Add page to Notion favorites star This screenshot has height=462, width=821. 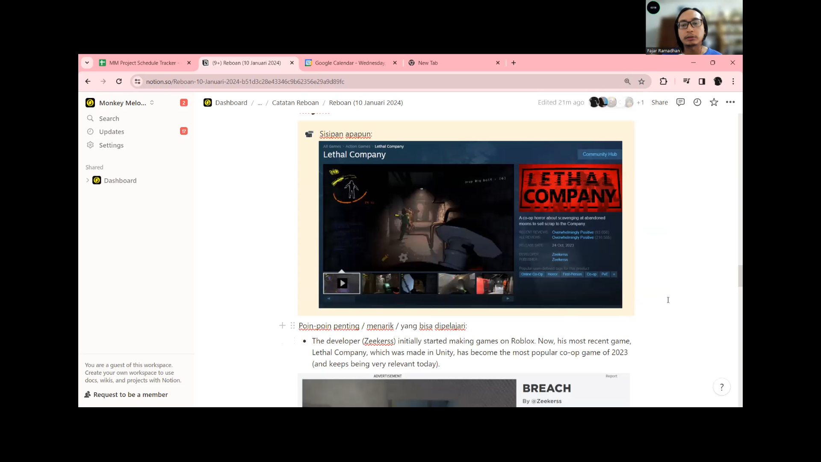pos(714,102)
